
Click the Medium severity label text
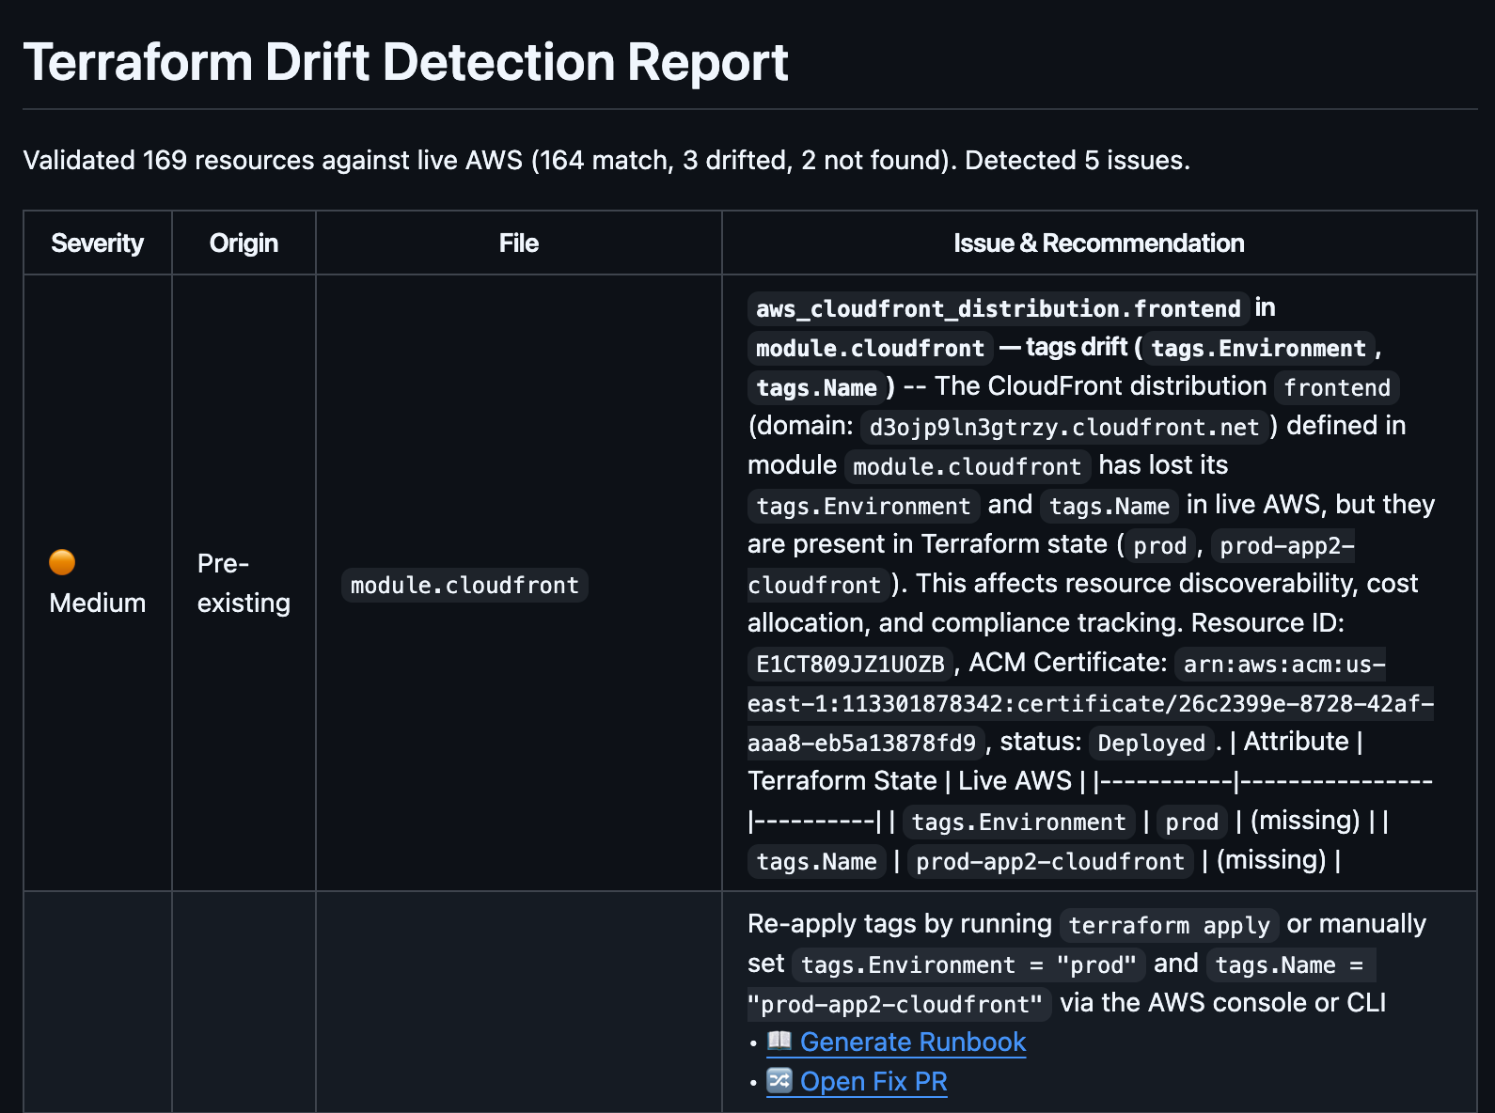click(98, 604)
